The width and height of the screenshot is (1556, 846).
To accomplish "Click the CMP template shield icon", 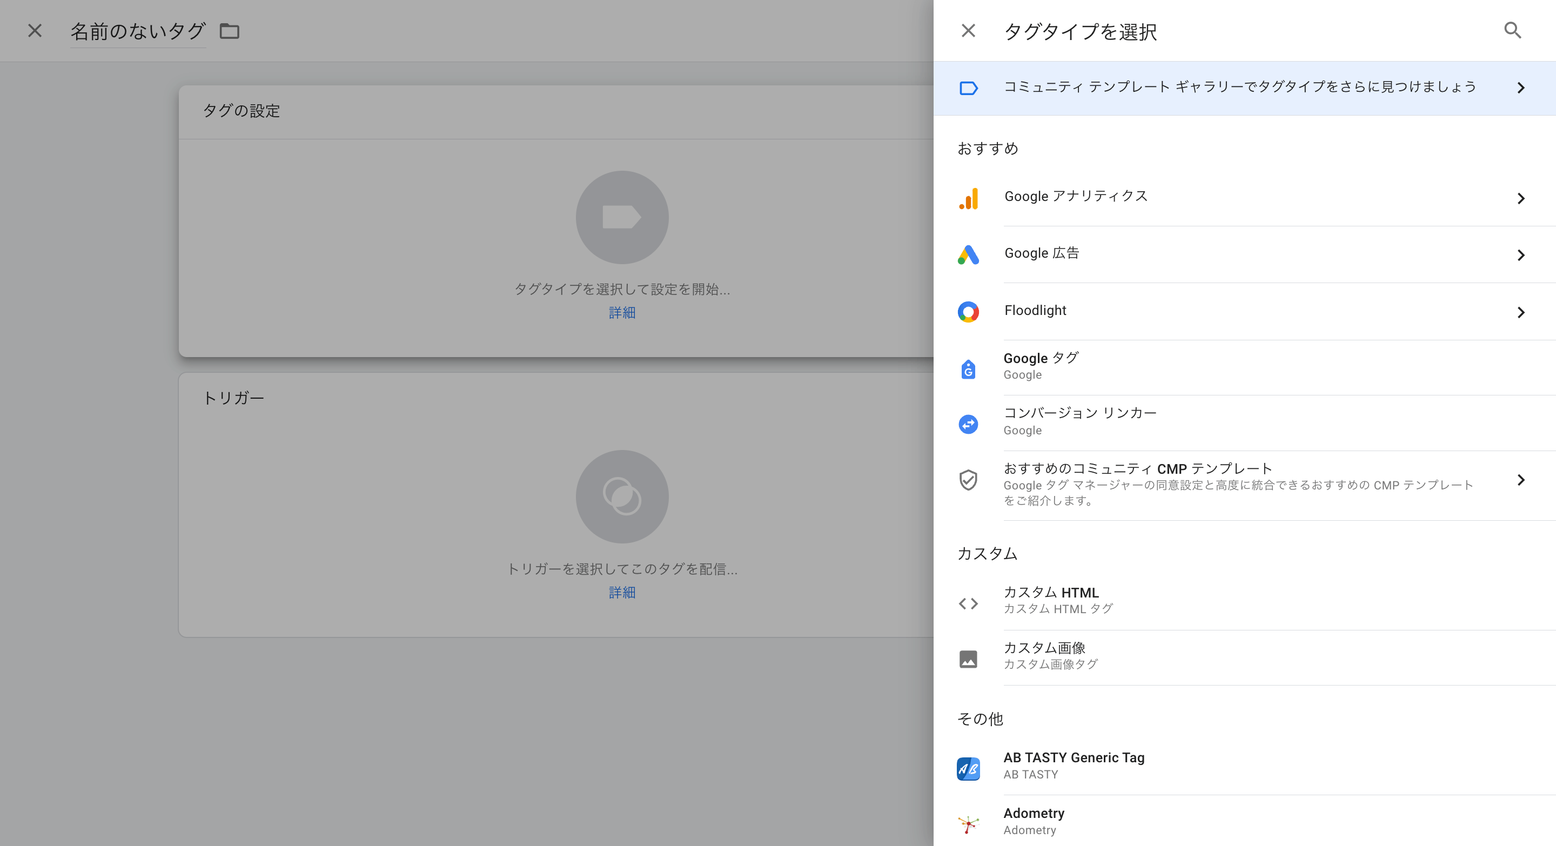I will click(x=968, y=480).
